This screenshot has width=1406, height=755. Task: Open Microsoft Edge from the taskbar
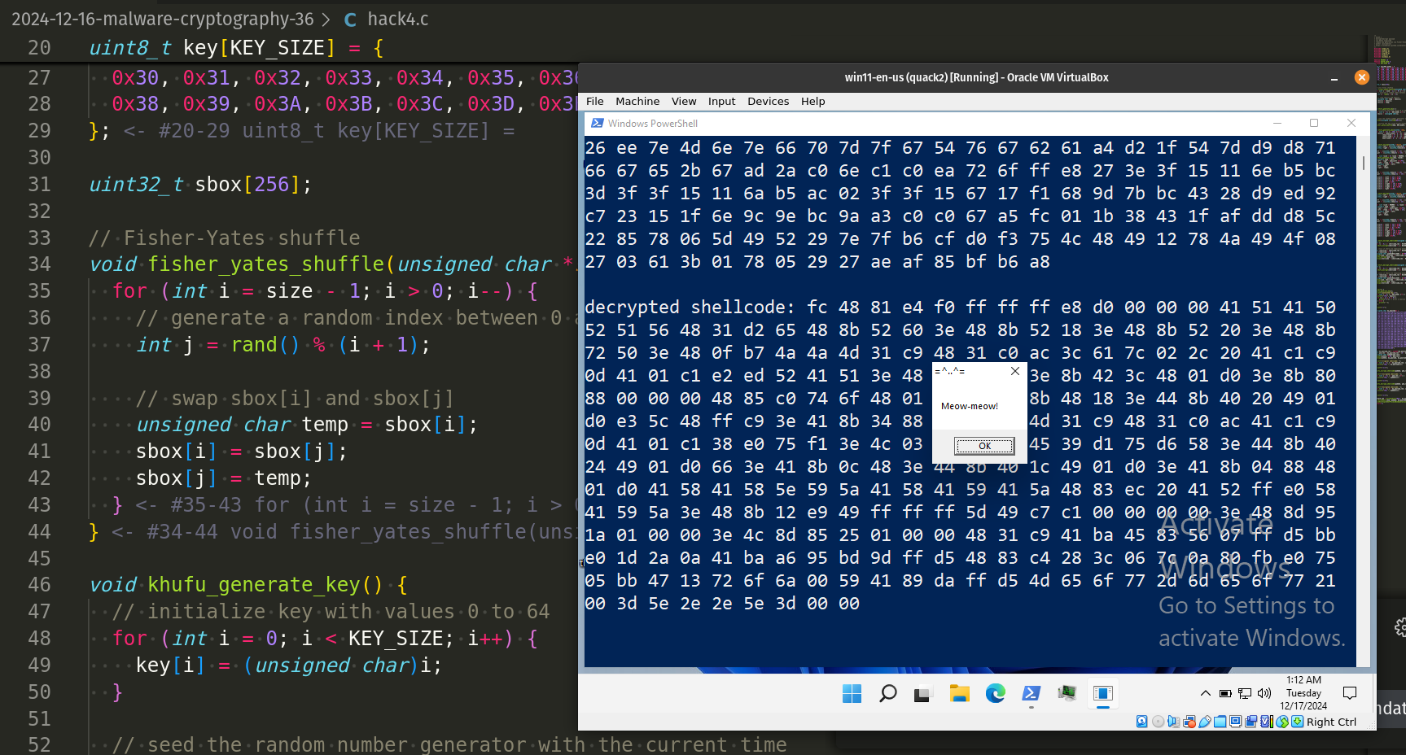(x=995, y=693)
